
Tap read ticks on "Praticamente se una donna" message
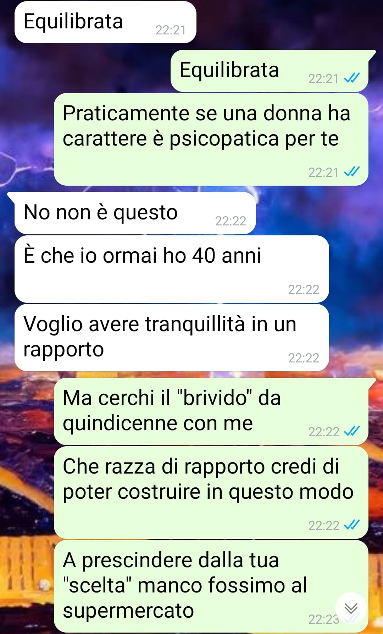352,172
